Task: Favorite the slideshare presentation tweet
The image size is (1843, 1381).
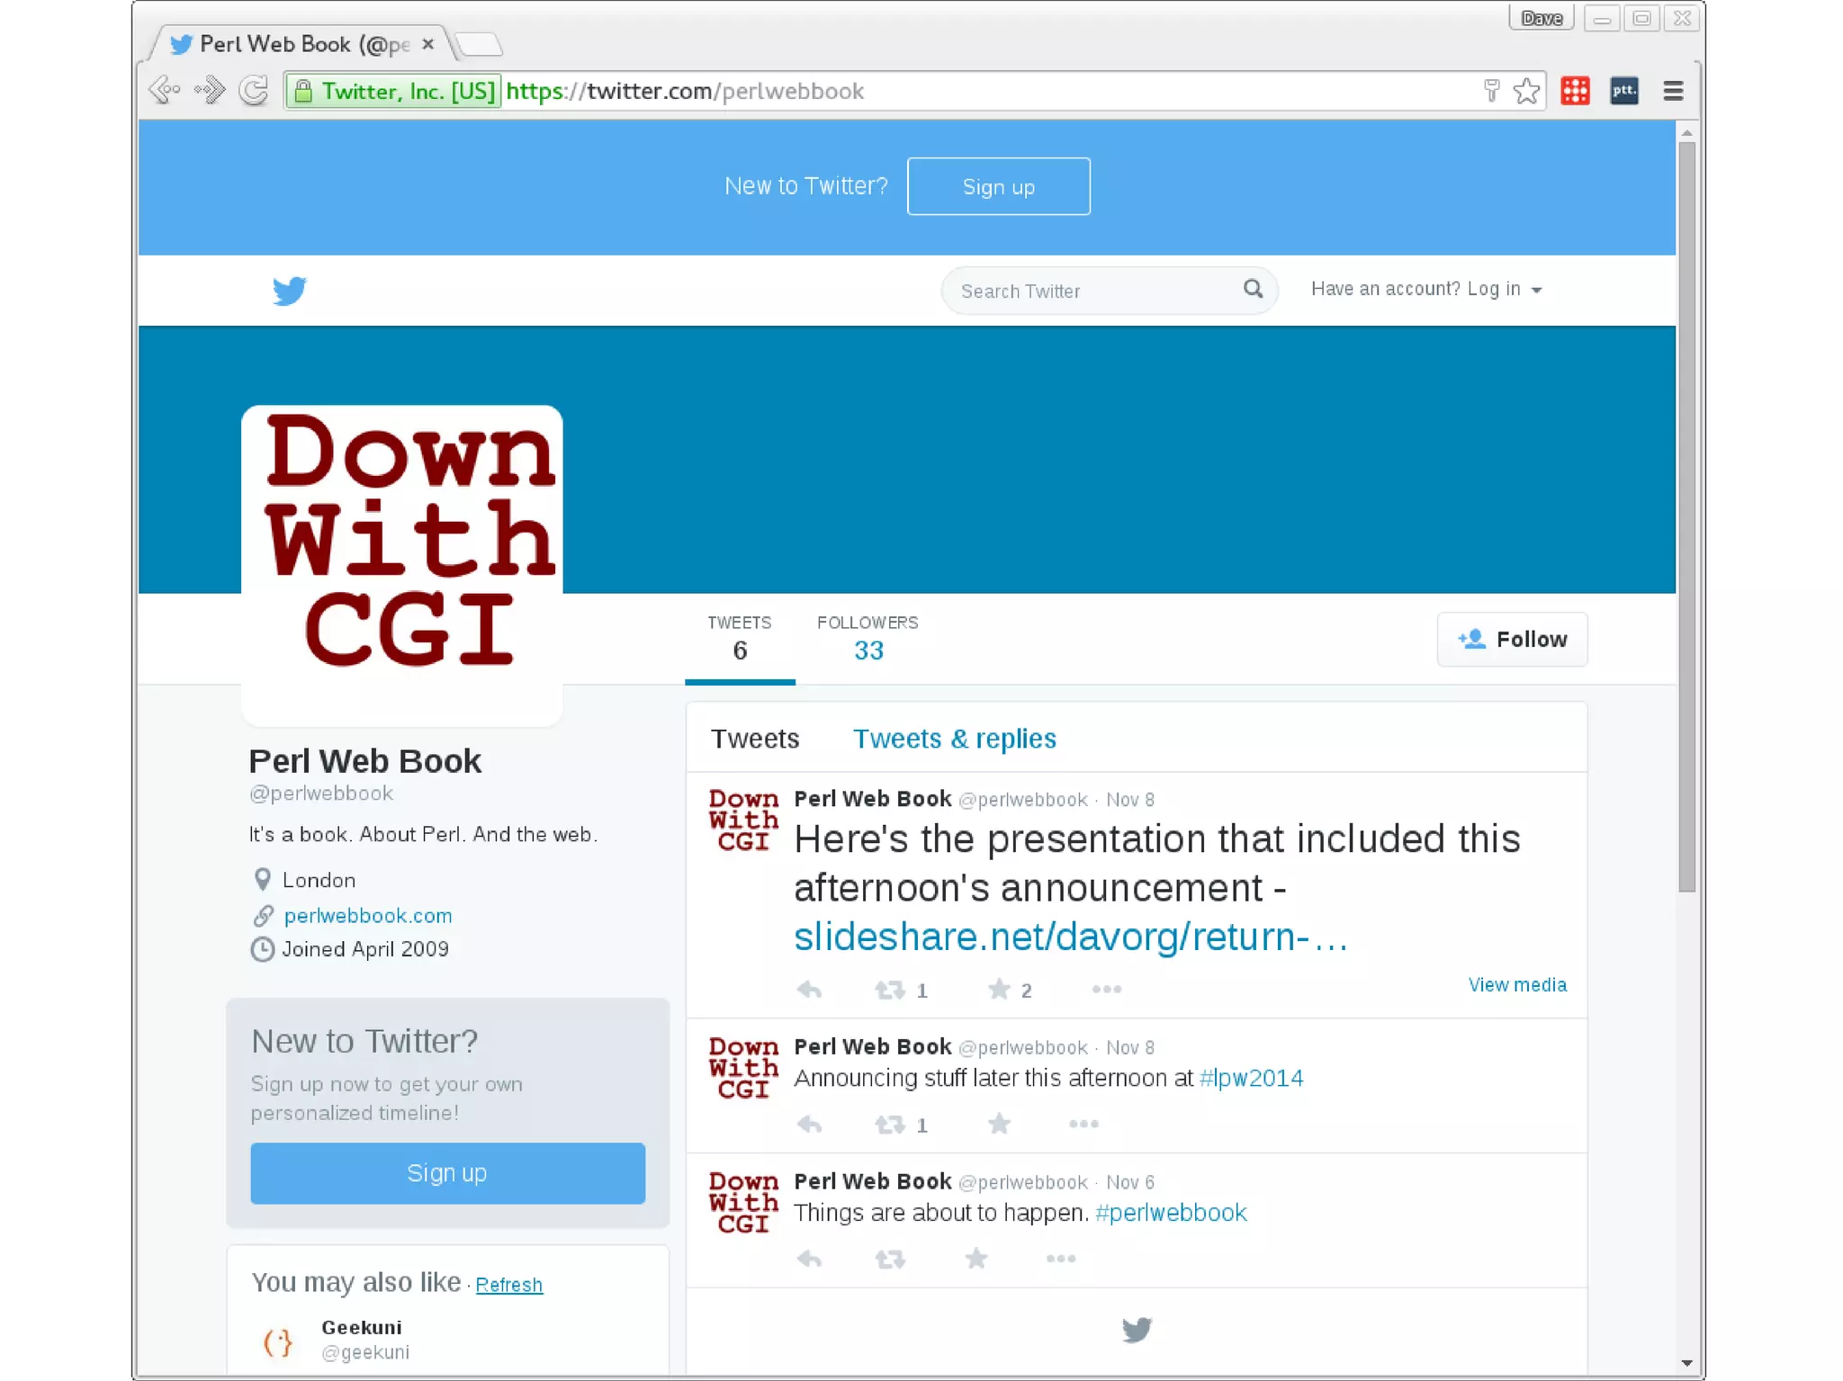Action: point(999,990)
